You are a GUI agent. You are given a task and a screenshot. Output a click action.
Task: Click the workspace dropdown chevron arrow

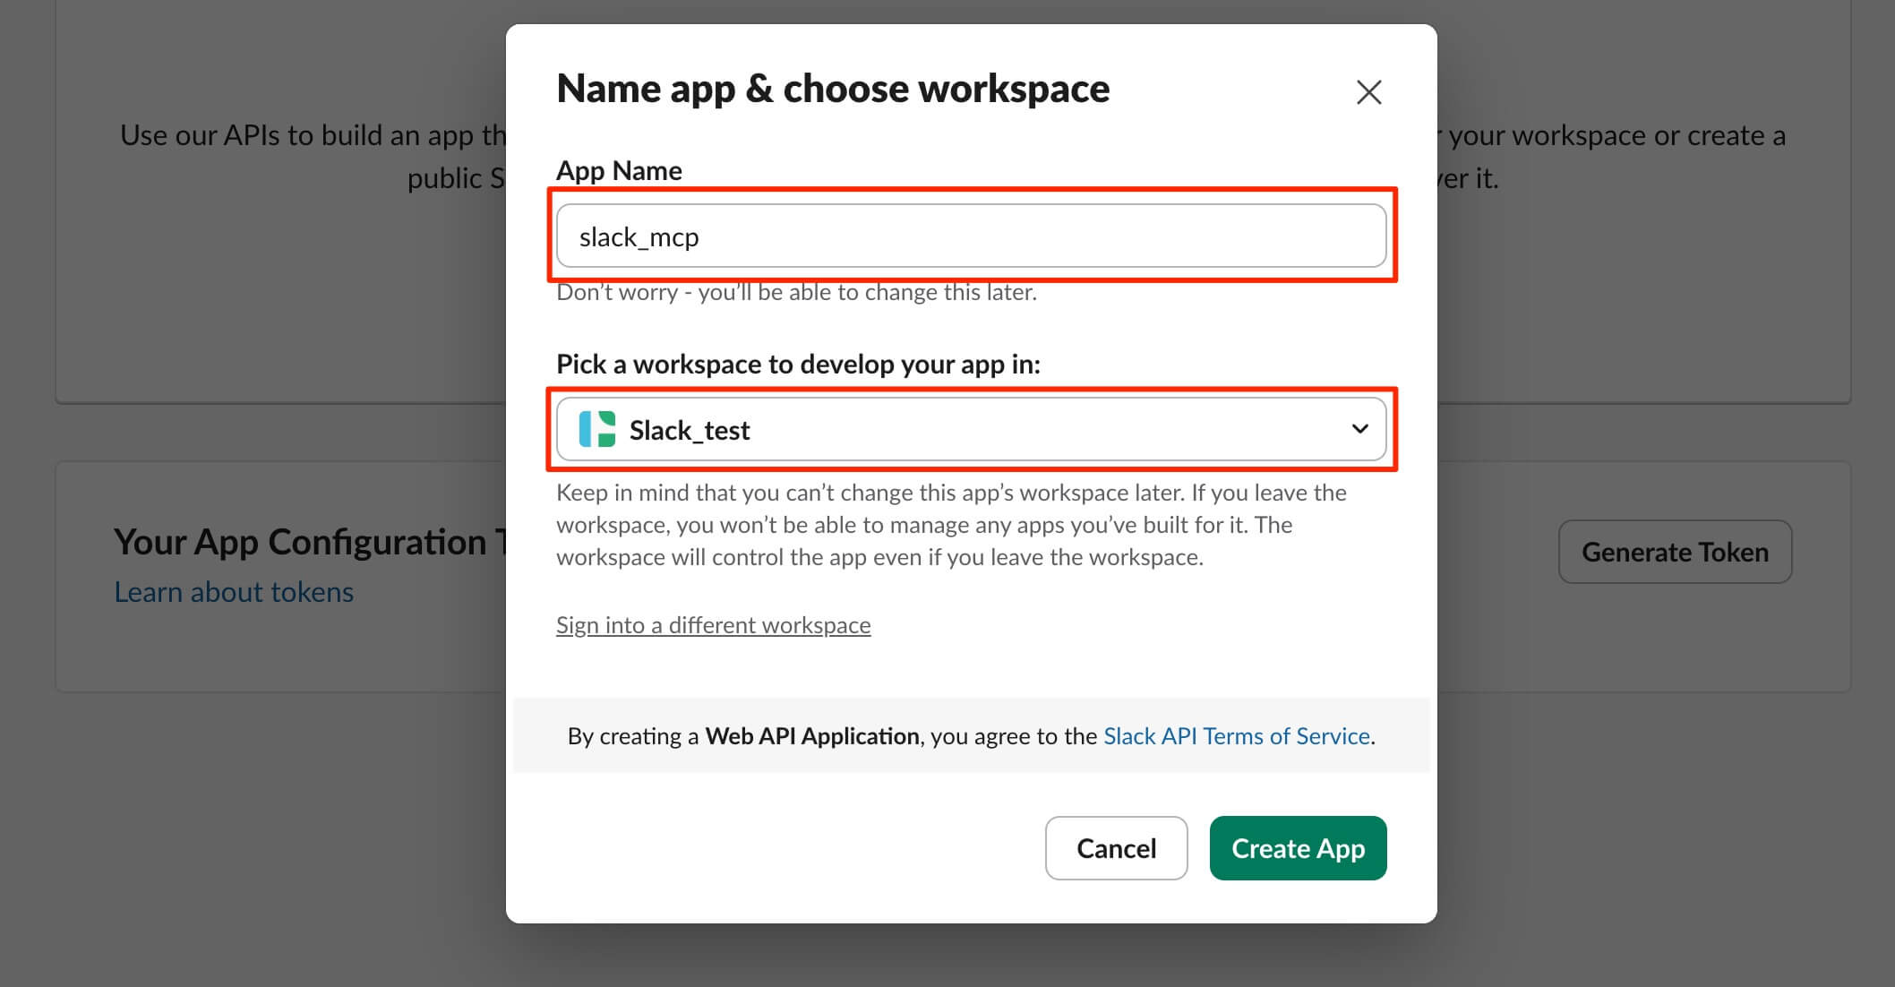[1359, 429]
